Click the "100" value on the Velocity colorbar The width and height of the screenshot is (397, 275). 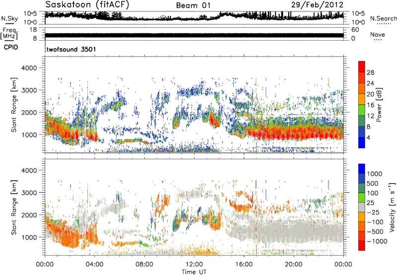point(373,193)
